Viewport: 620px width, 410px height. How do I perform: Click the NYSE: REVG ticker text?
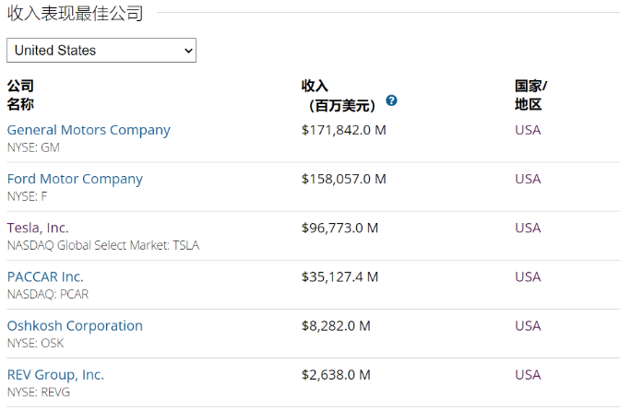pyautogui.click(x=39, y=392)
